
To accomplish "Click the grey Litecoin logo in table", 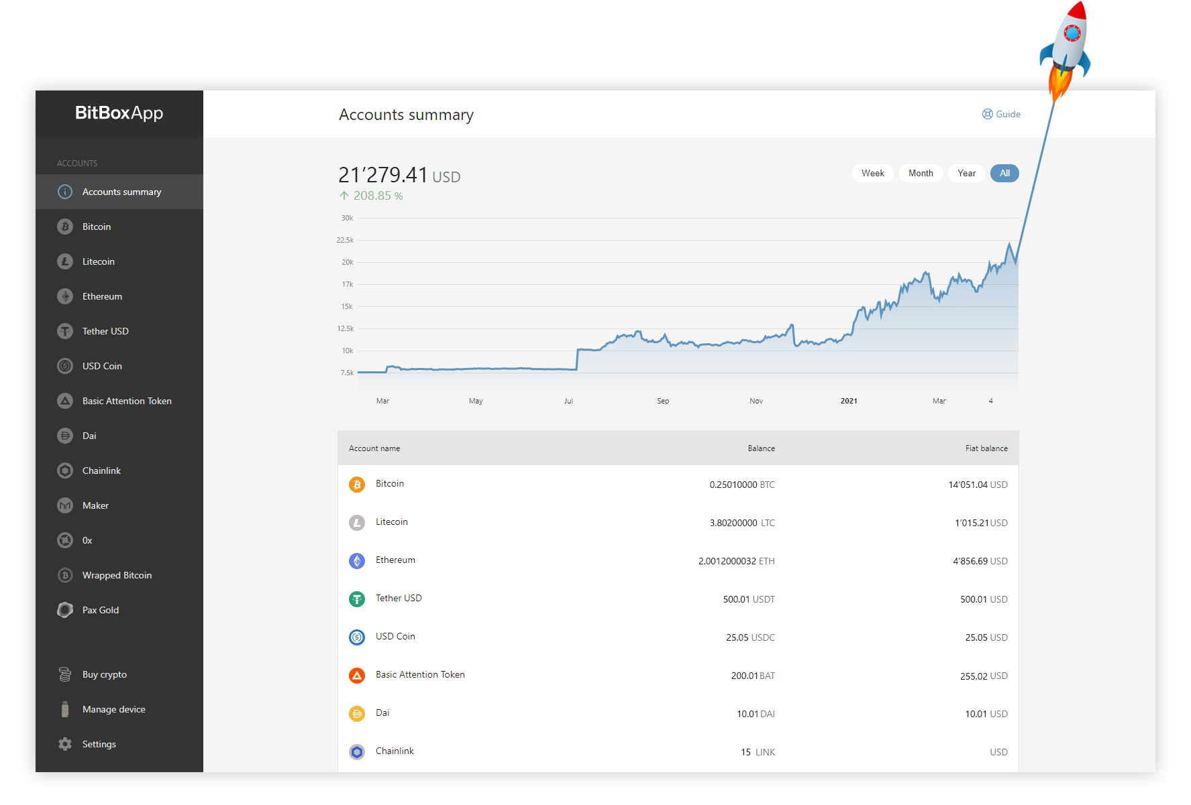I will click(357, 522).
